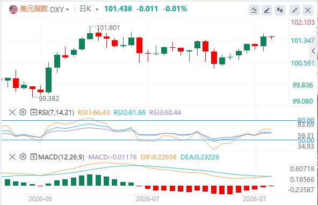Open the indicator line chart tool
Screen dimensions: 318x205
pos(254,10)
